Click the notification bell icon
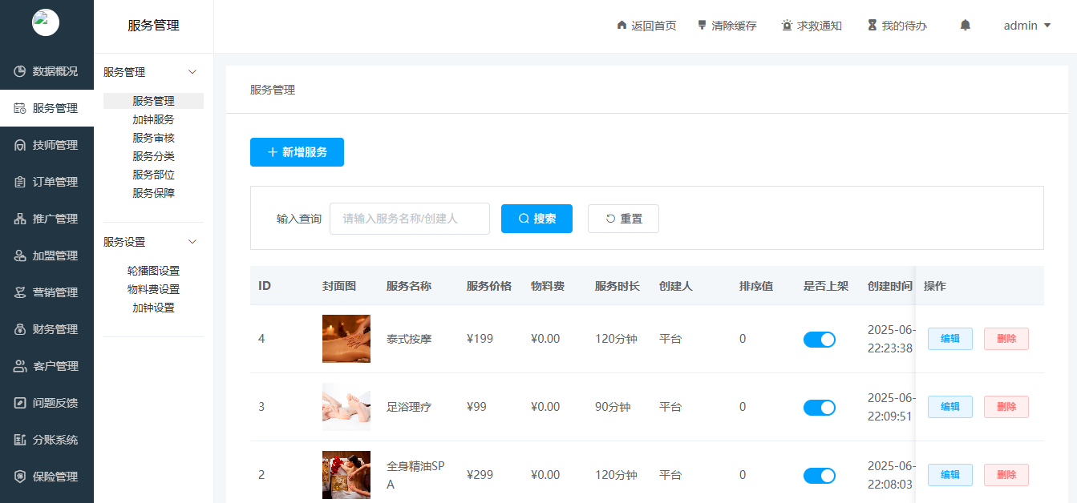The width and height of the screenshot is (1077, 503). pos(964,25)
